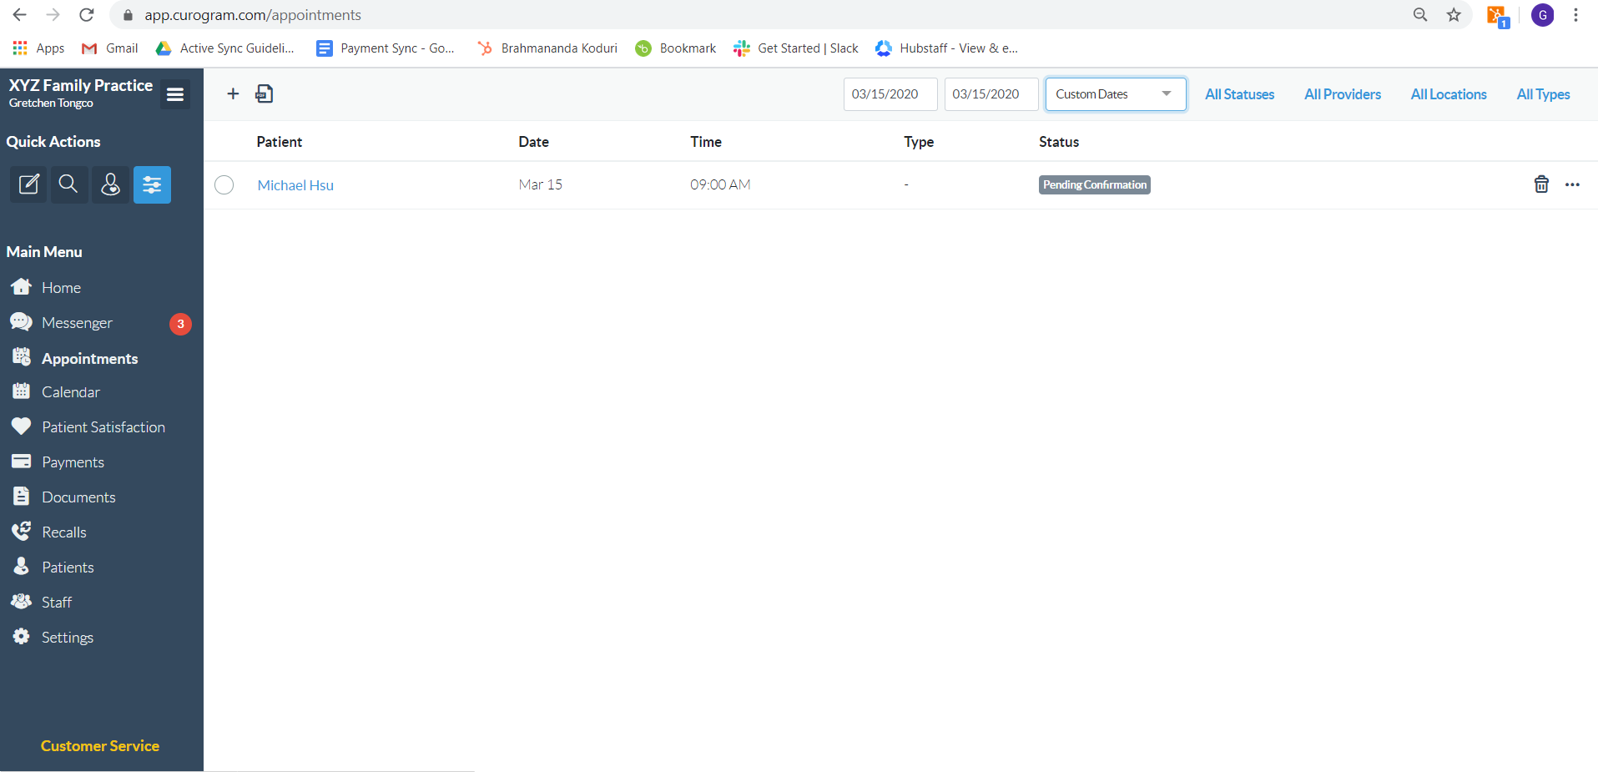
Task: Open the Chrome three-dot menu
Action: (x=1575, y=15)
